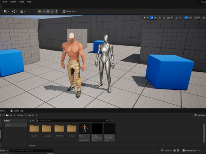Open grid snap size value 10
This screenshot has height=154, width=206.
point(172,18)
